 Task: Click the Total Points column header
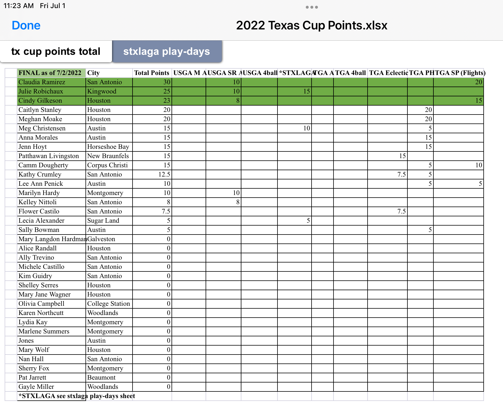point(152,73)
